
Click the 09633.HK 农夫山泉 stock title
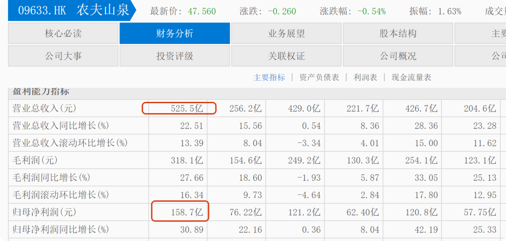tap(74, 10)
